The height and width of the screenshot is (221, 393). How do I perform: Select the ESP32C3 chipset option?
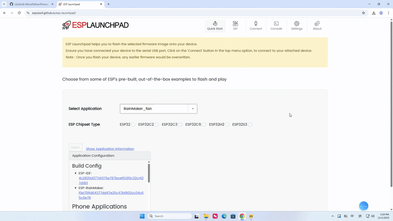coord(180,125)
